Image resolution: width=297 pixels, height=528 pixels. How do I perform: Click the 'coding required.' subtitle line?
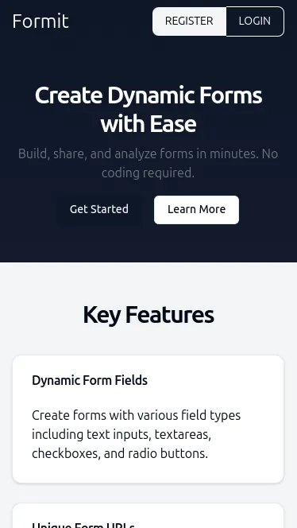coord(148,173)
